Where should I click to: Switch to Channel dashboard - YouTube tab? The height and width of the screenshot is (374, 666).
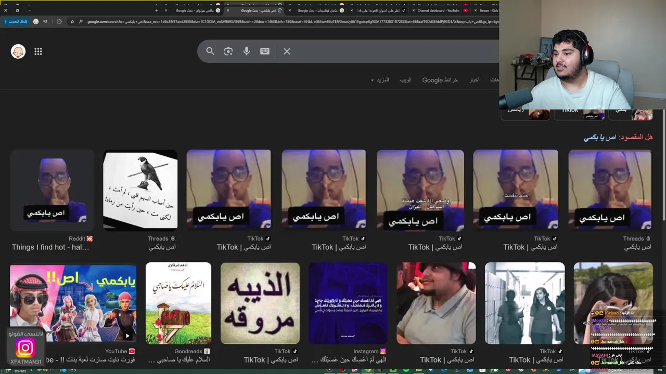pyautogui.click(x=440, y=10)
